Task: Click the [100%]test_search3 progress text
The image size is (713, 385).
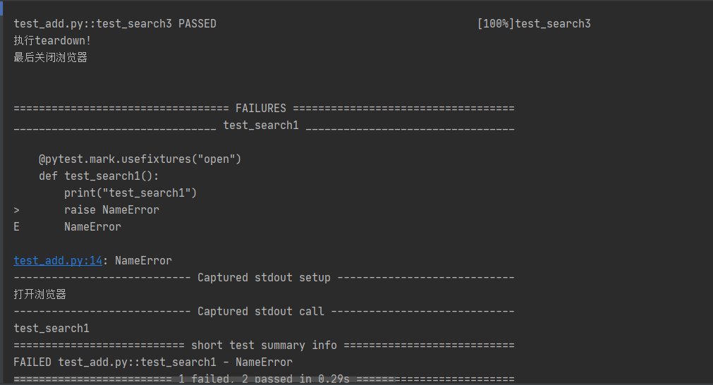Action: 534,24
